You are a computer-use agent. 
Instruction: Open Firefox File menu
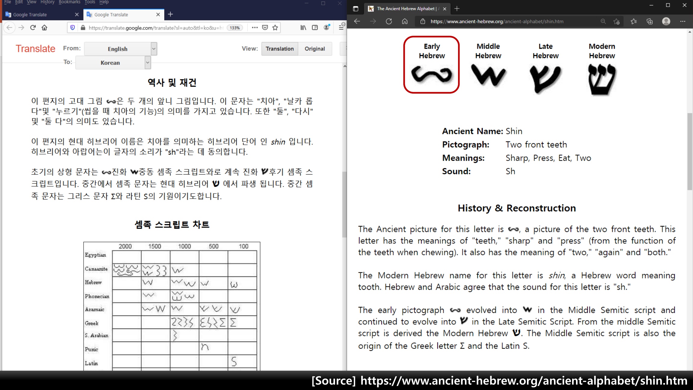(x=8, y=2)
